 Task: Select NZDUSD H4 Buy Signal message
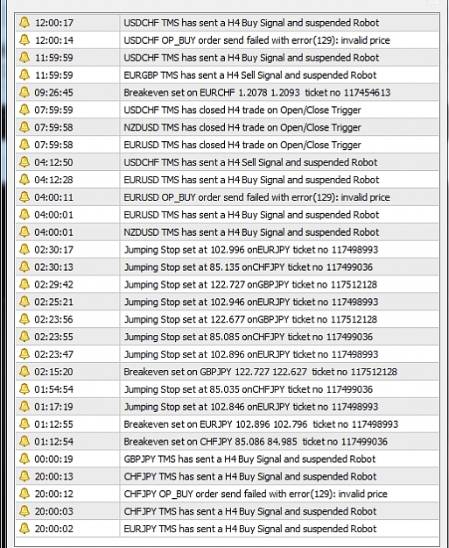[x=251, y=232]
